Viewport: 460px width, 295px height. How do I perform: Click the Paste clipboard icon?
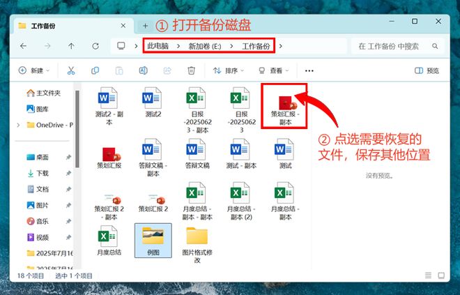coord(119,70)
